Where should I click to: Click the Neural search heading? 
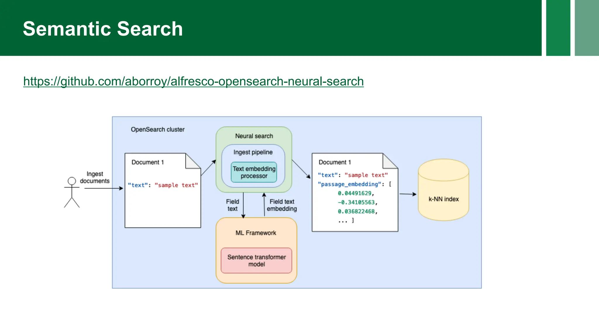click(254, 136)
